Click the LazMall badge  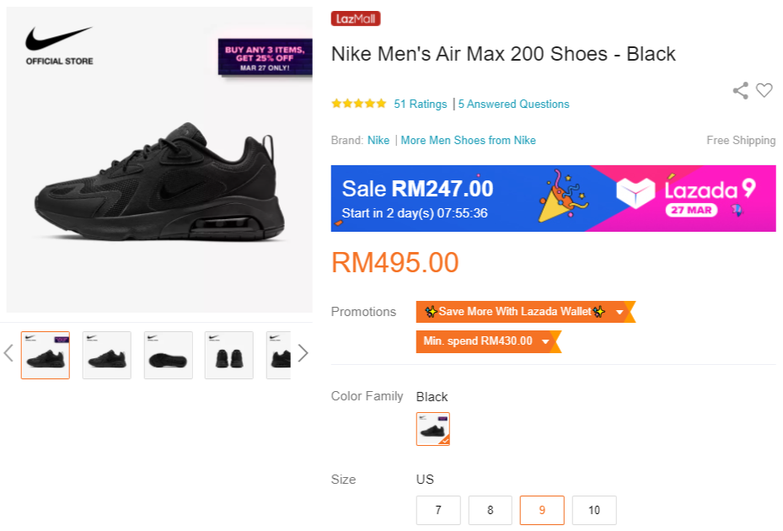tap(356, 19)
